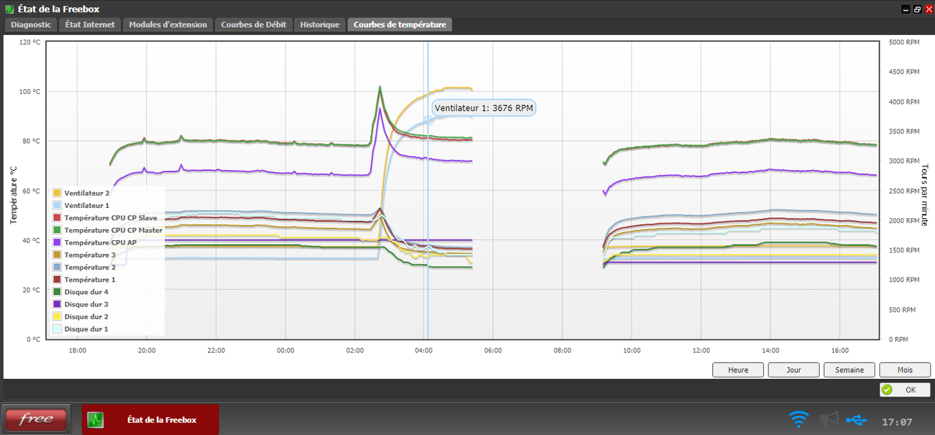The image size is (935, 435).
Task: Click État de la Freebox taskbar item
Action: click(x=150, y=420)
